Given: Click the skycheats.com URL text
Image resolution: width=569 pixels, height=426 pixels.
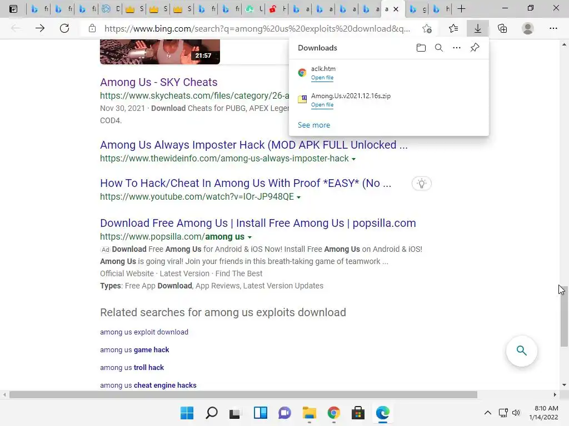Looking at the screenshot, I should (x=194, y=95).
